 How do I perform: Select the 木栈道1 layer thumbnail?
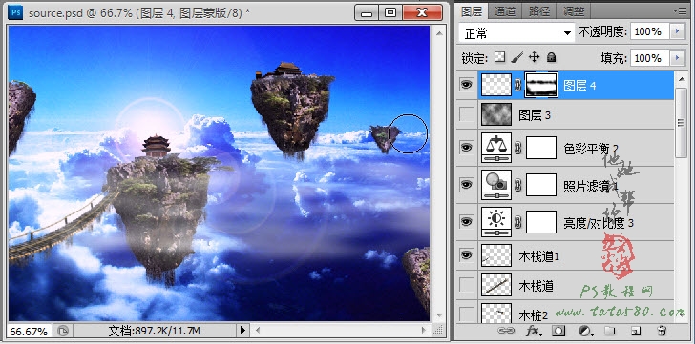496,255
